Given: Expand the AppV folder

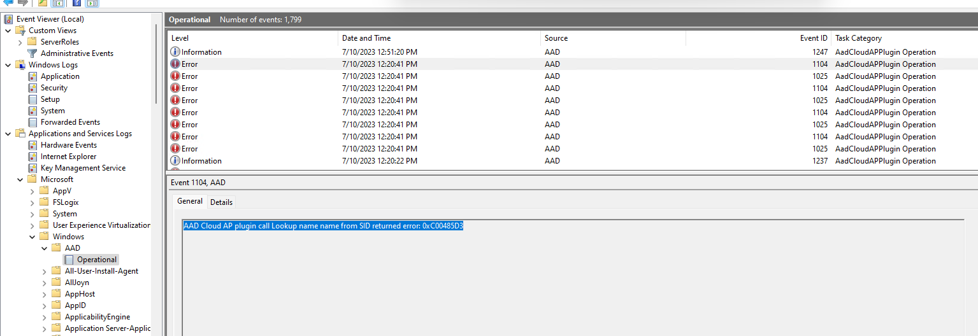Looking at the screenshot, I should click(x=32, y=191).
